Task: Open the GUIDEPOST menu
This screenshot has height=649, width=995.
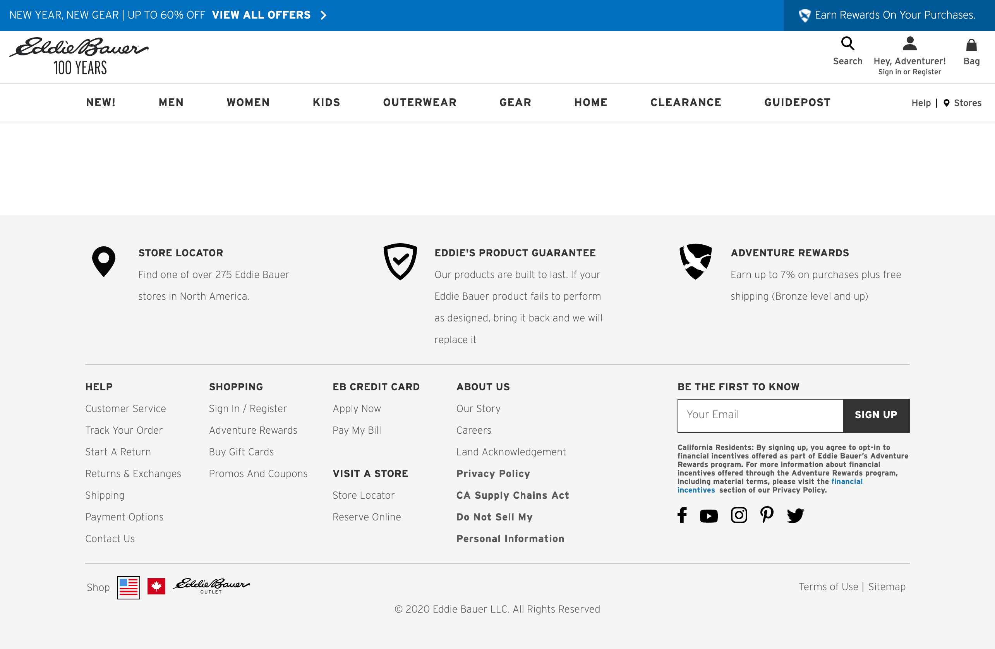Action: pos(797,103)
